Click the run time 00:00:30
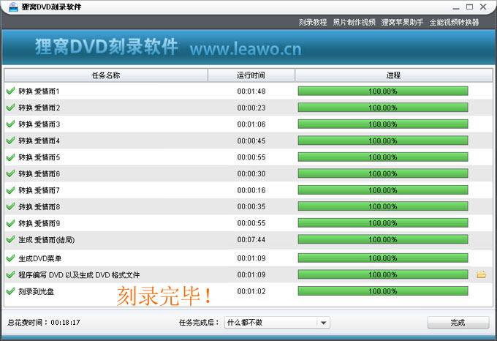Screen dimensions: 497x341 pos(251,174)
